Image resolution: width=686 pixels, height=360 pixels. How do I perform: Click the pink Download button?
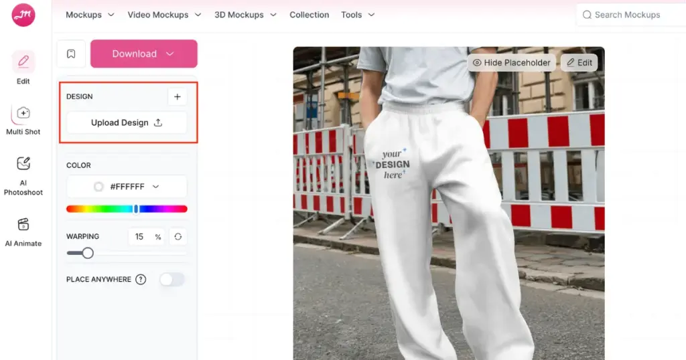144,54
